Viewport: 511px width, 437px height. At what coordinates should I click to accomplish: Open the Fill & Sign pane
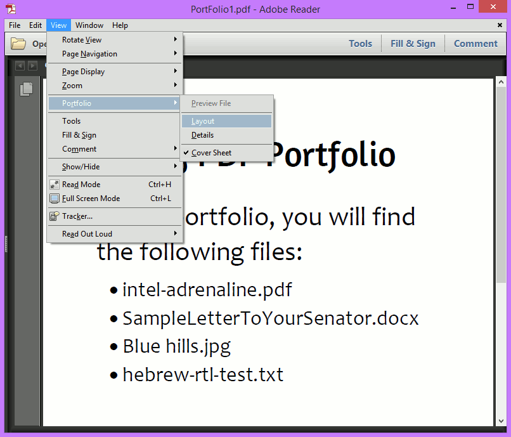pyautogui.click(x=413, y=43)
